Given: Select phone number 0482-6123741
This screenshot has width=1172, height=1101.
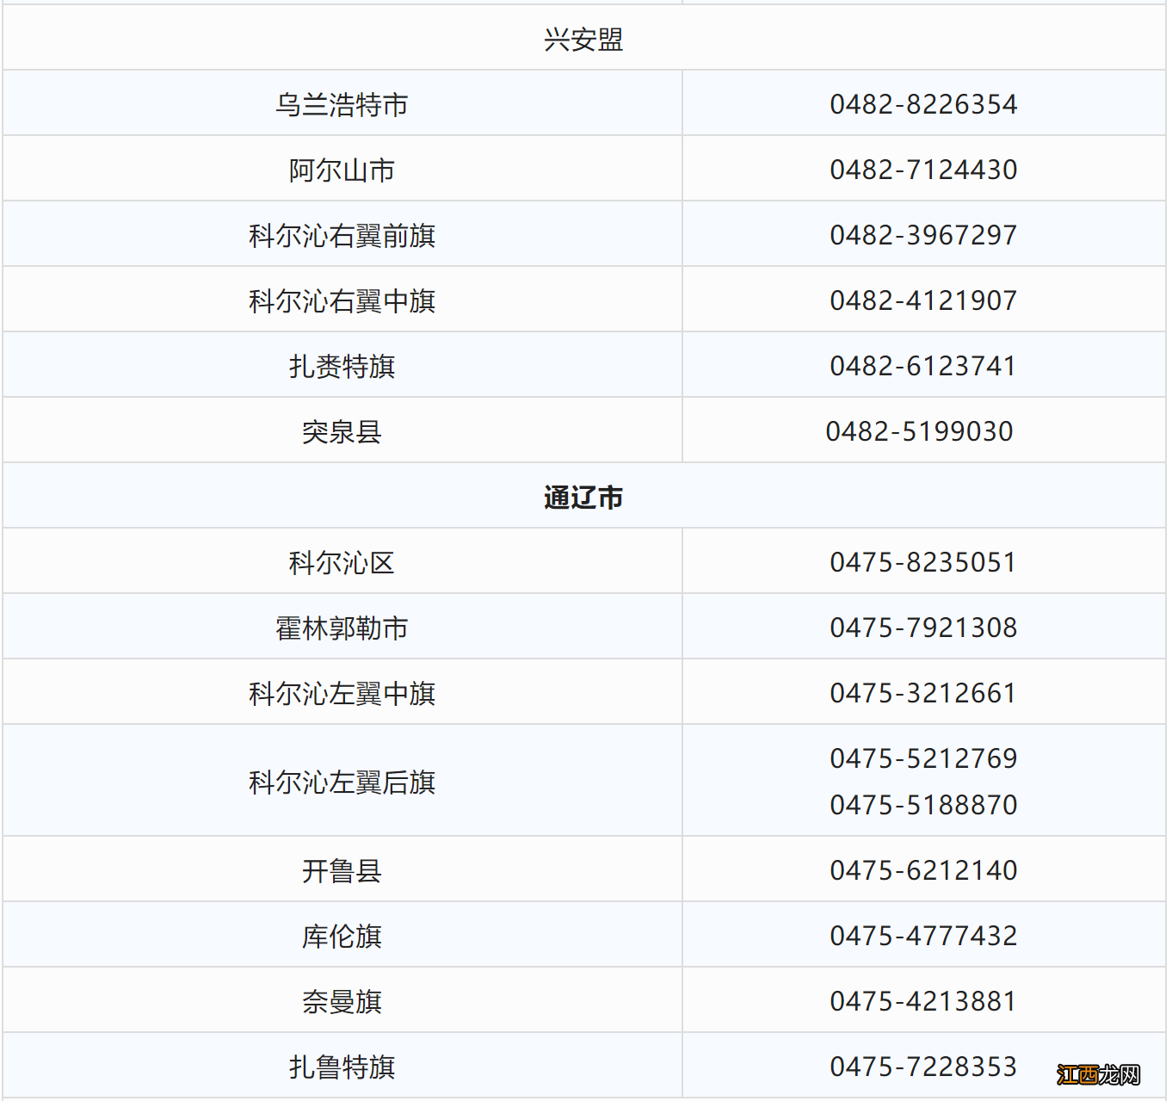Looking at the screenshot, I should click(x=923, y=366).
